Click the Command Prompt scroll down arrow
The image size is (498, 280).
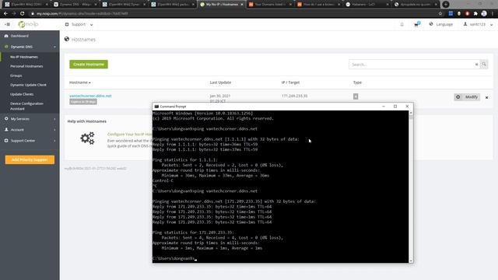[x=411, y=261]
